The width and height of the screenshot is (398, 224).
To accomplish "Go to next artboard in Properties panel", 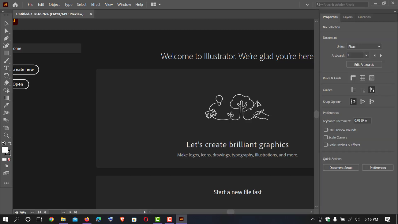I will click(x=381, y=56).
